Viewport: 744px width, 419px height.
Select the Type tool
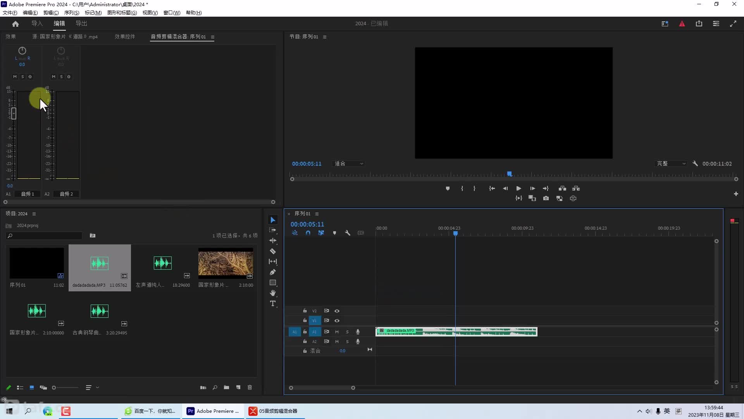273,303
